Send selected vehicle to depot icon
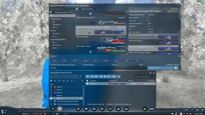Screen dimensions: 205x115 pyautogui.click(x=96, y=77)
